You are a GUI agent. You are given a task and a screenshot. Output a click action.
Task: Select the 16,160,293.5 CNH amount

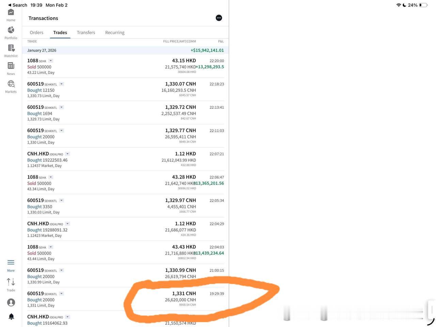(x=179, y=90)
